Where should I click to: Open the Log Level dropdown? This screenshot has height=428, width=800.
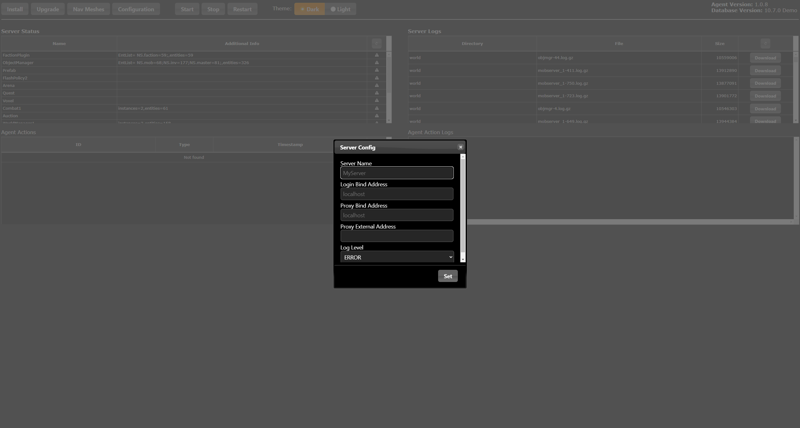pos(397,257)
